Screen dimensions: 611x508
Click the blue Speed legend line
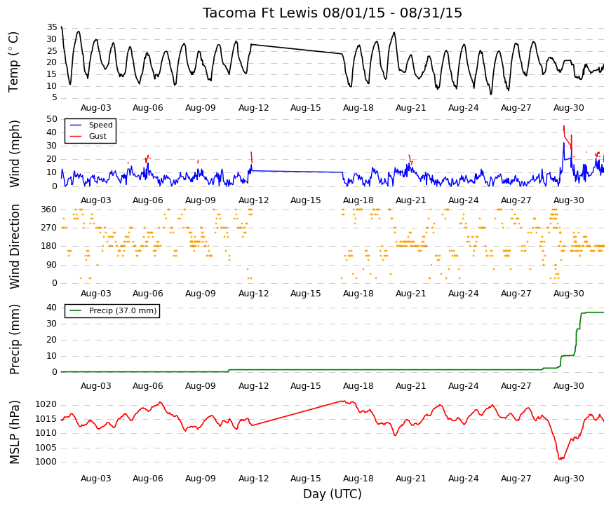point(76,125)
